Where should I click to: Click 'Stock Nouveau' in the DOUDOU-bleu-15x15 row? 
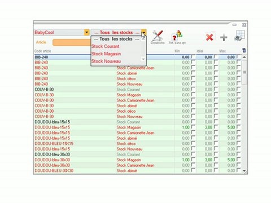point(129,149)
